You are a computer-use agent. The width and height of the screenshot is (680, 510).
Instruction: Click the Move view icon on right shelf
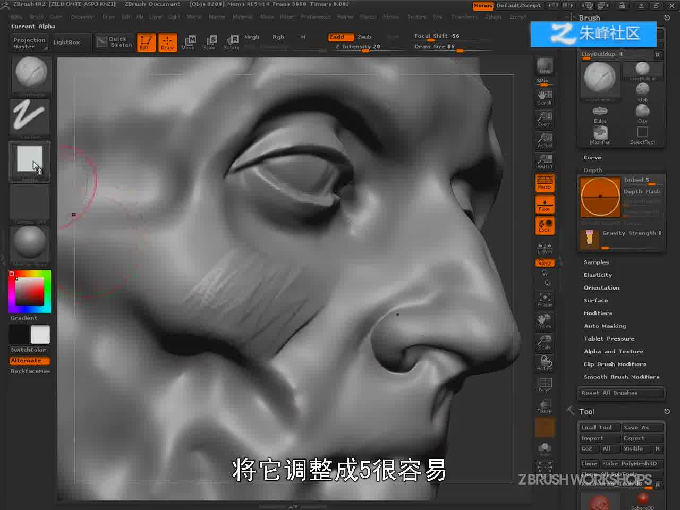click(x=545, y=320)
